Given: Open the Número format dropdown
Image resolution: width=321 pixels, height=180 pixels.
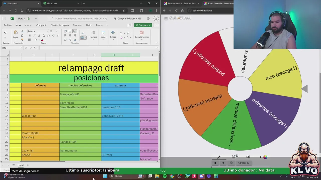Looking at the screenshot, I should coord(93,35).
